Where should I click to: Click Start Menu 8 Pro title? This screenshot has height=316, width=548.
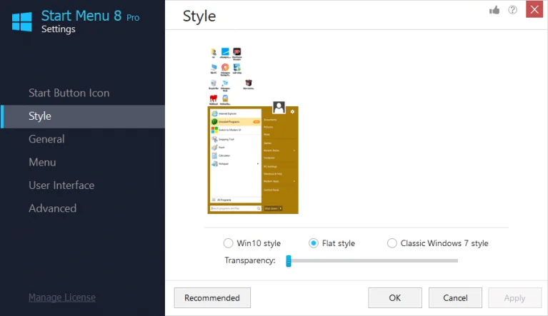(x=90, y=16)
